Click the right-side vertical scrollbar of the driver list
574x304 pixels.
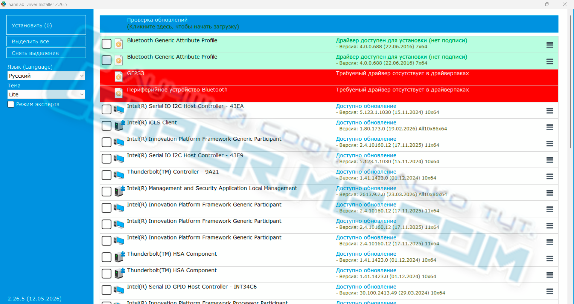(x=570, y=81)
